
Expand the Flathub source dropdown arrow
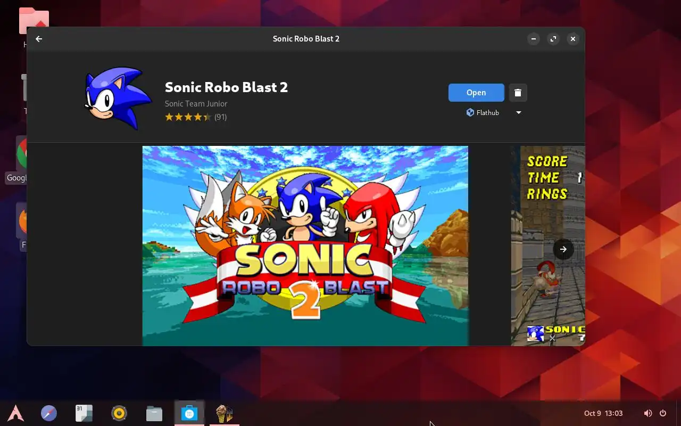[519, 112]
